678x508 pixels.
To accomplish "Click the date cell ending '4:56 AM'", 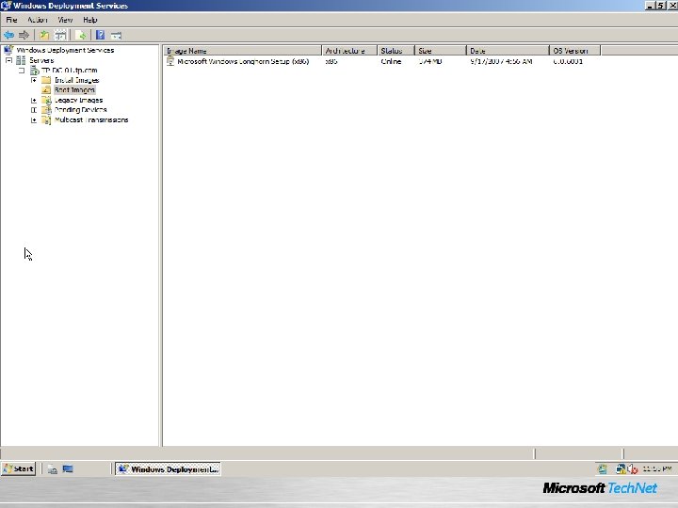I will [x=501, y=61].
